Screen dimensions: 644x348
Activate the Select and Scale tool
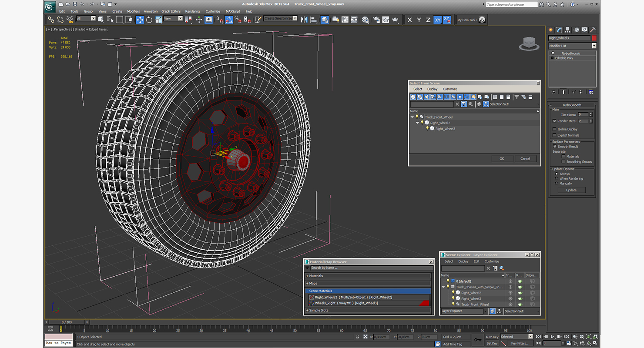158,20
